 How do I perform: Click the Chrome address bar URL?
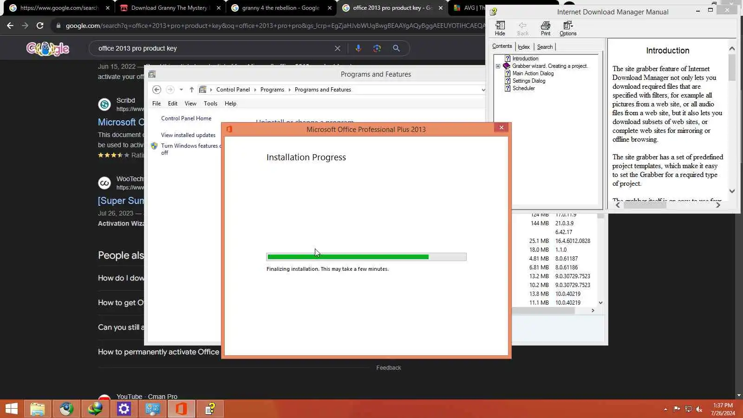click(x=275, y=26)
